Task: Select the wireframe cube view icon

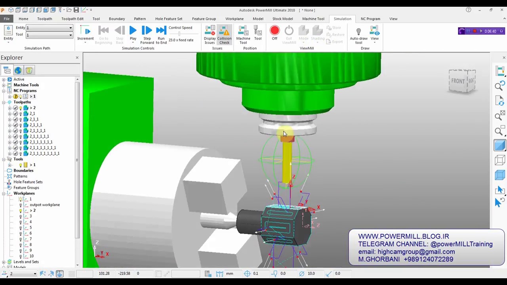Action: 500,160
